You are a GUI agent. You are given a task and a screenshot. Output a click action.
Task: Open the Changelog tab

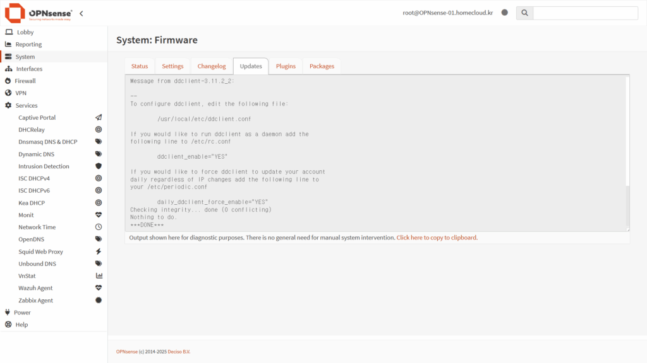(x=211, y=66)
